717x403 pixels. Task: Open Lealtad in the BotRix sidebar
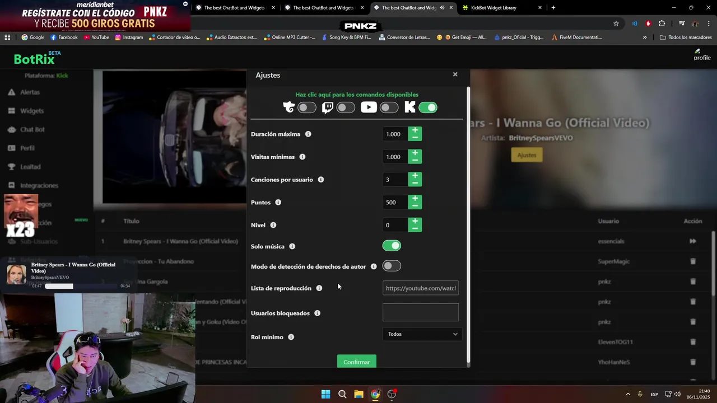pyautogui.click(x=30, y=167)
